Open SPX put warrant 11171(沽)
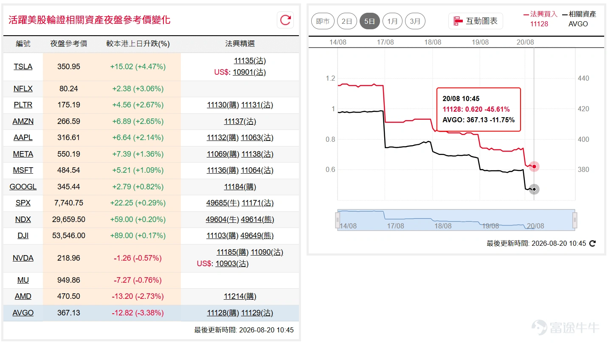608x343 pixels. [x=257, y=203]
